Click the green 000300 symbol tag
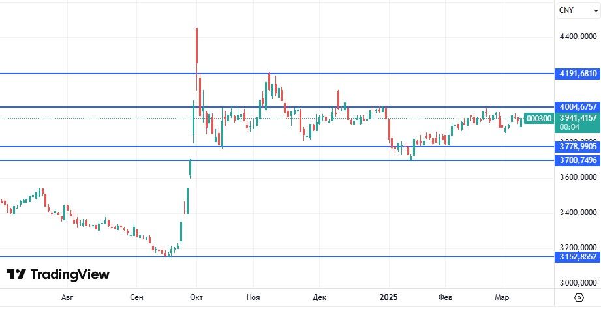The height and width of the screenshot is (309, 601). 539,118
